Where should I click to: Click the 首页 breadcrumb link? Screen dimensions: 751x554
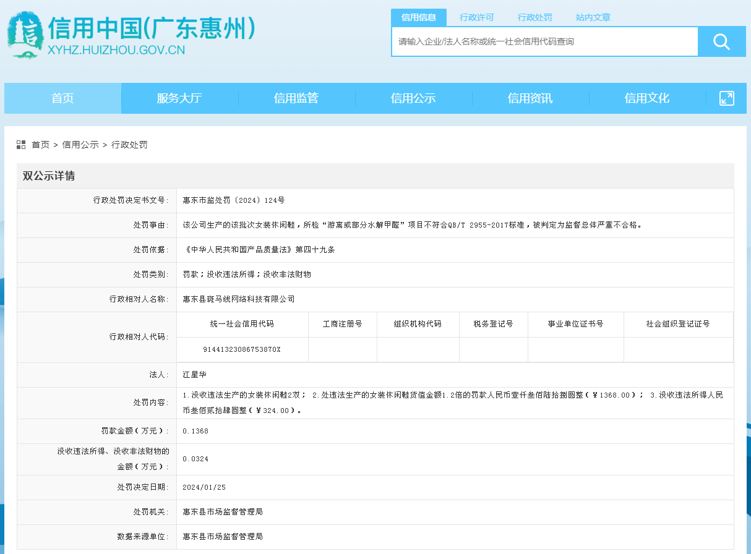point(40,145)
